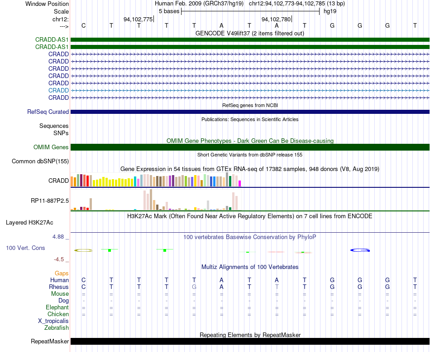Click the GENCODE V49lift37 track title
The height and width of the screenshot is (352, 430).
coord(250,34)
